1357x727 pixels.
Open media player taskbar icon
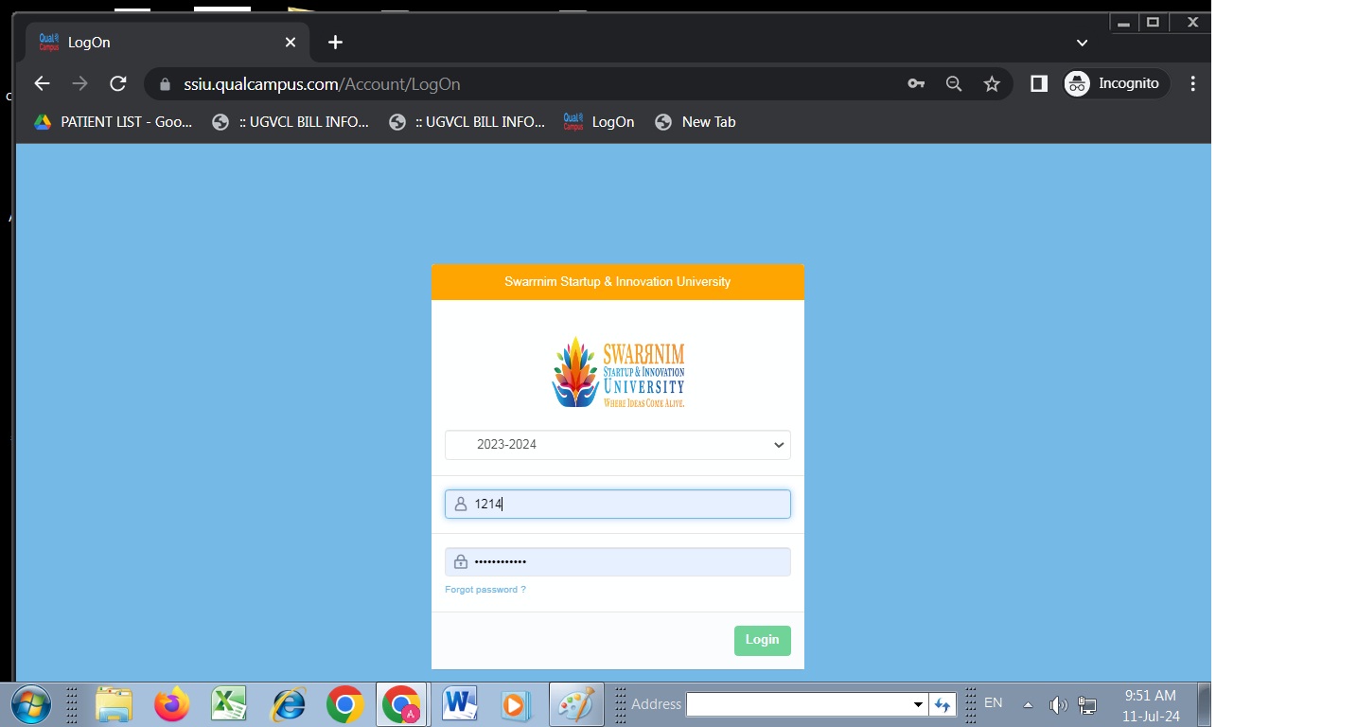pos(516,705)
